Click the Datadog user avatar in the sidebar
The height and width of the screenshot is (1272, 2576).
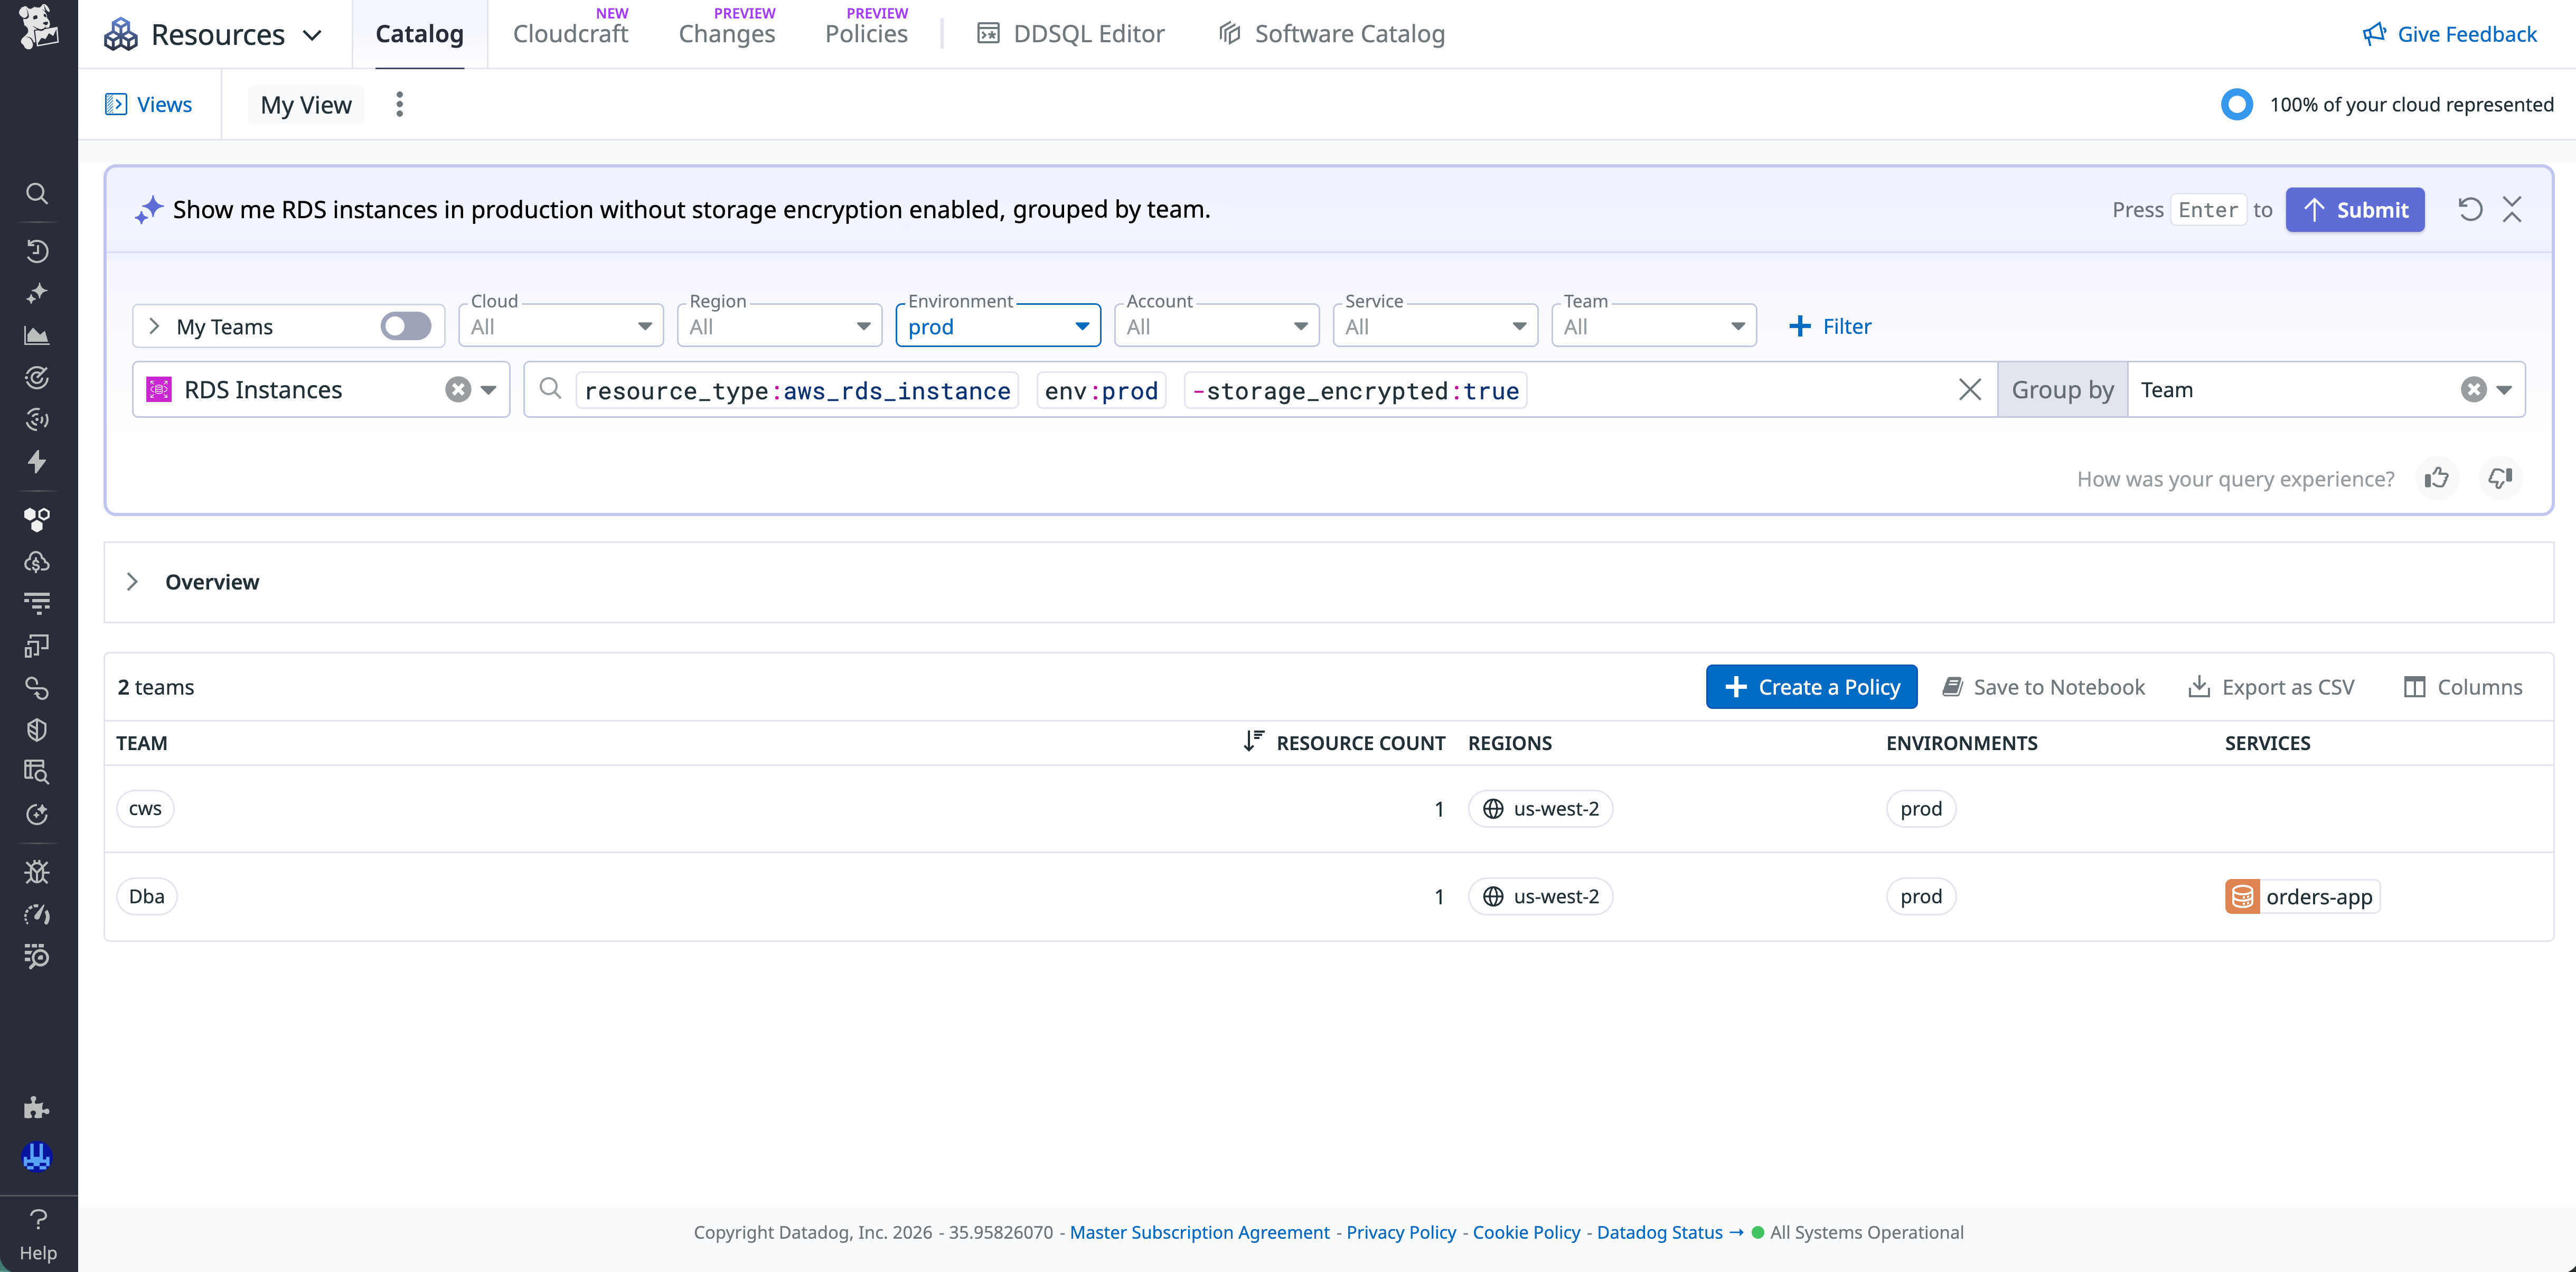[x=37, y=1158]
